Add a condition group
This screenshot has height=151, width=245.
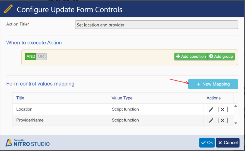click(221, 57)
